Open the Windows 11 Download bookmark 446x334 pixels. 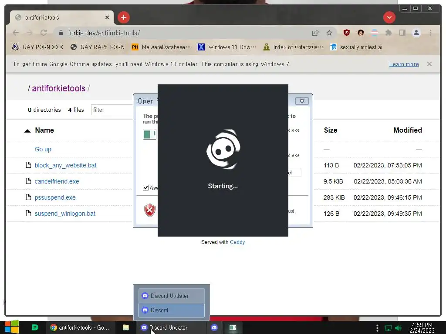click(x=227, y=47)
